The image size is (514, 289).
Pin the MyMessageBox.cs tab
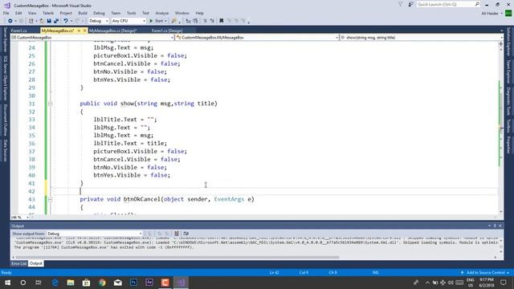pyautogui.click(x=79, y=31)
